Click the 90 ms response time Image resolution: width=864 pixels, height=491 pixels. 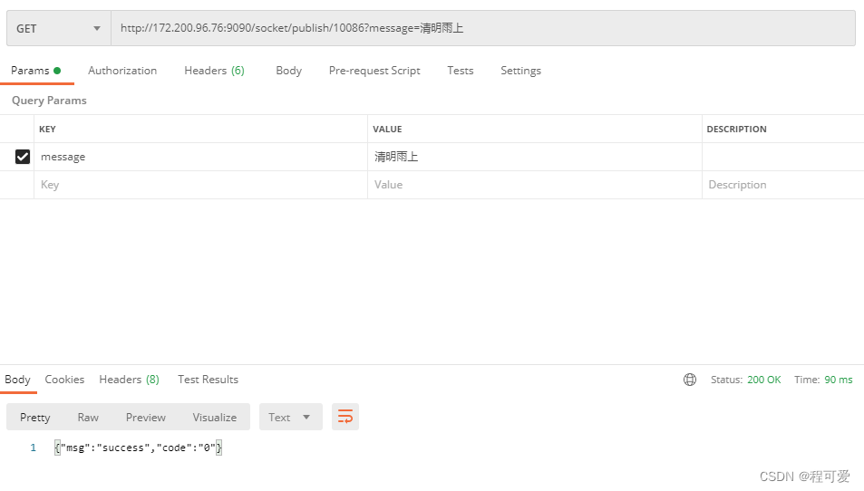838,380
